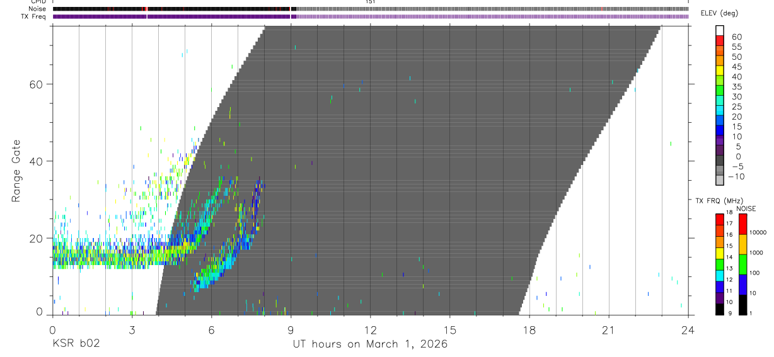
Task: Click the x-axis tick label '6'
Action: tap(211, 330)
